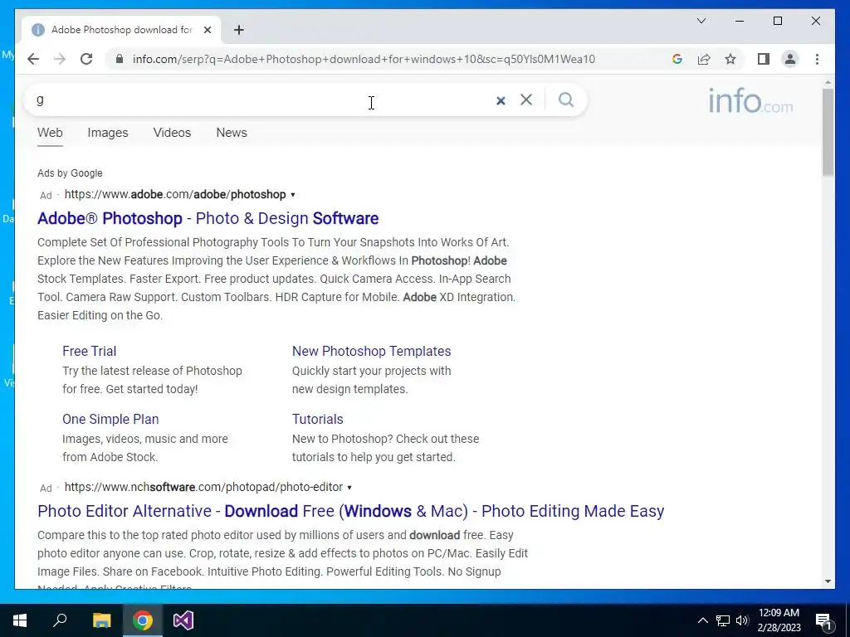Image resolution: width=850 pixels, height=637 pixels.
Task: Open the Tutorials link
Action: pos(317,419)
